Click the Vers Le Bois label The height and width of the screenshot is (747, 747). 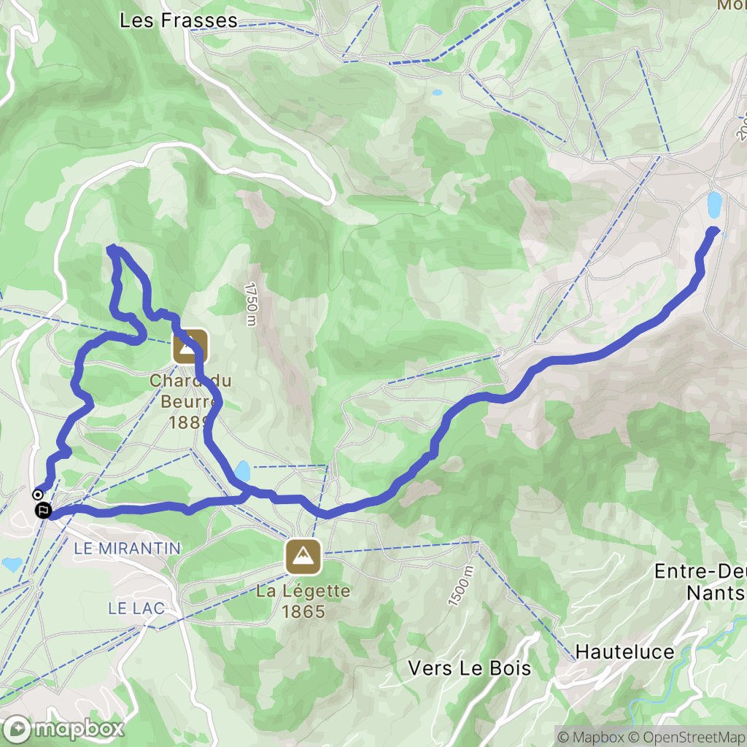(470, 668)
